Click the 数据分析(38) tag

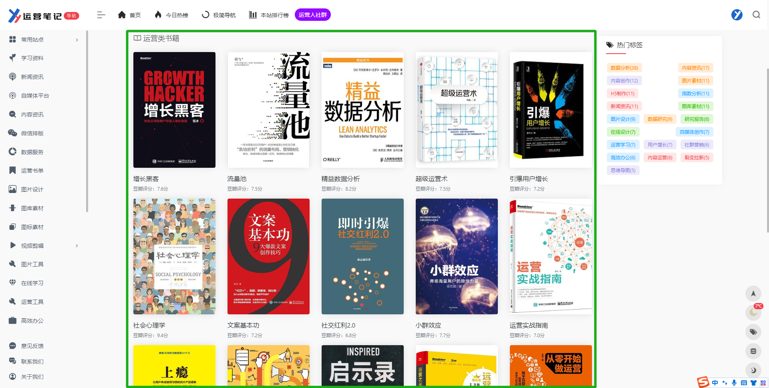pos(624,68)
